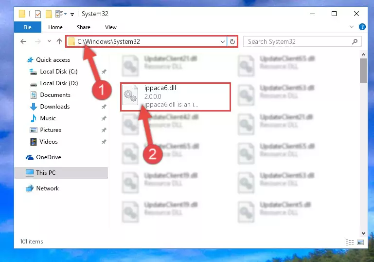Open the Help question mark icon

[x=362, y=27]
